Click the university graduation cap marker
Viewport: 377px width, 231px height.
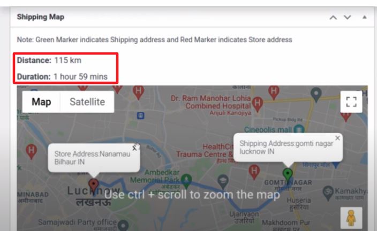[x=223, y=181]
